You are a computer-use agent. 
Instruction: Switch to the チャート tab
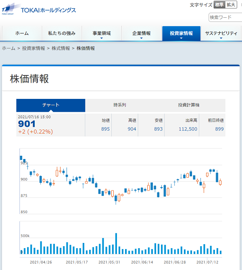tap(51, 105)
